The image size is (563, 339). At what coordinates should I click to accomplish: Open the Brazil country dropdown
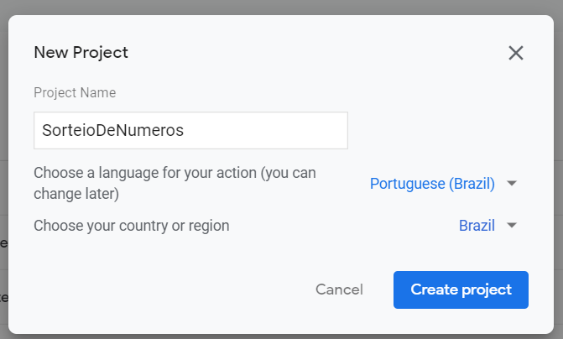pos(488,226)
